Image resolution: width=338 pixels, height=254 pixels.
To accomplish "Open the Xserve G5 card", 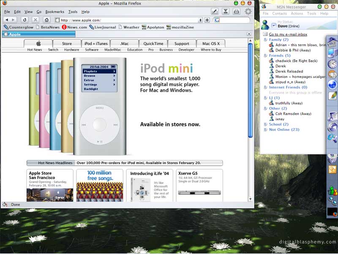I will pos(199,185).
